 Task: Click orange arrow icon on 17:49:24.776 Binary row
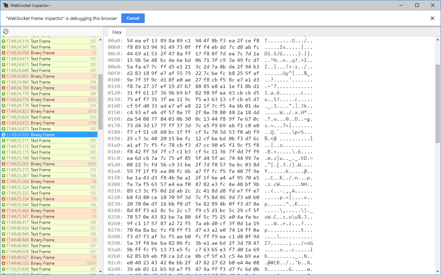pyautogui.click(x=3, y=100)
